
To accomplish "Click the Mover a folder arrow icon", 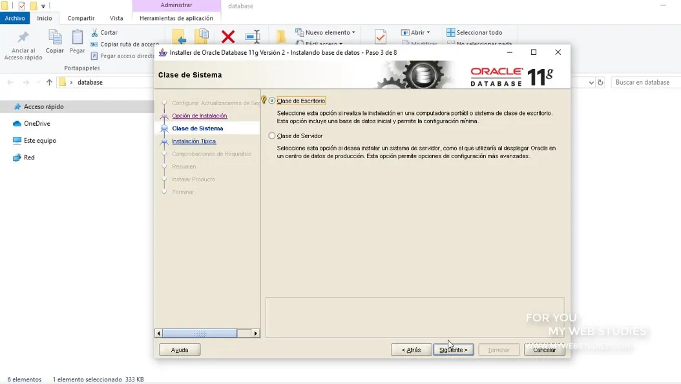I will [178, 36].
